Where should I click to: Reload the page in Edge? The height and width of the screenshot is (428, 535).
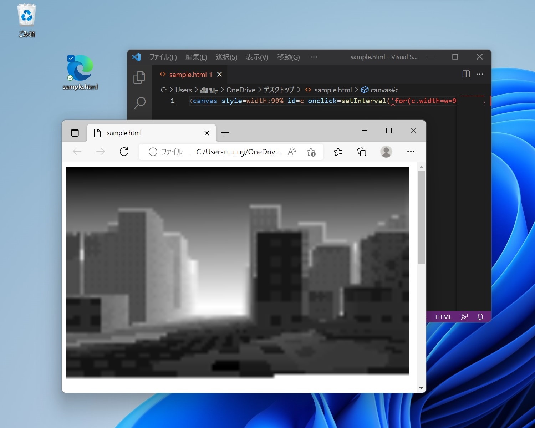click(124, 152)
